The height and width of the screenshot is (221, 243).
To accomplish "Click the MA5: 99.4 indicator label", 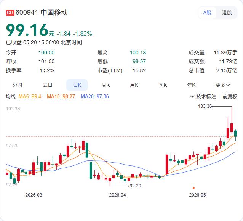I will 30,97.
